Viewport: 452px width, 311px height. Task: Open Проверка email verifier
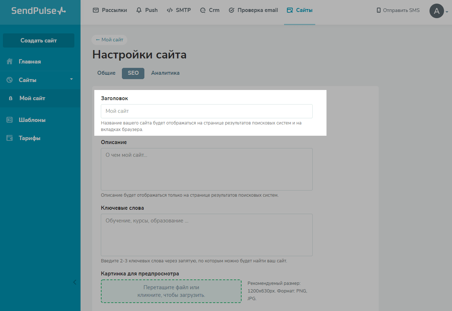click(x=253, y=10)
